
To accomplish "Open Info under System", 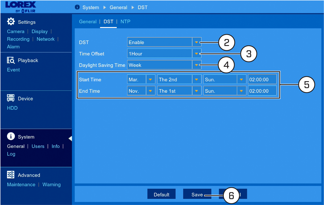I will (56, 146).
